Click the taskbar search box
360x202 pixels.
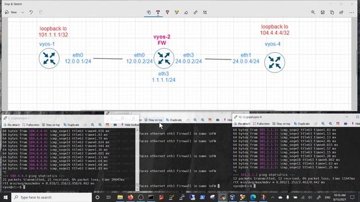click(x=51, y=197)
